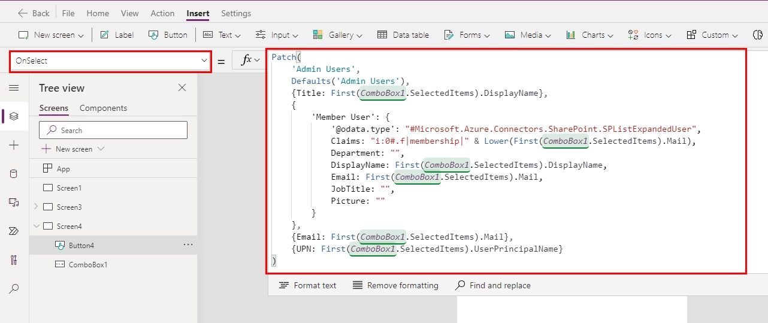Viewport: 768px width, 323px height.
Task: Expand the Input controls dropdown
Action: [277, 35]
